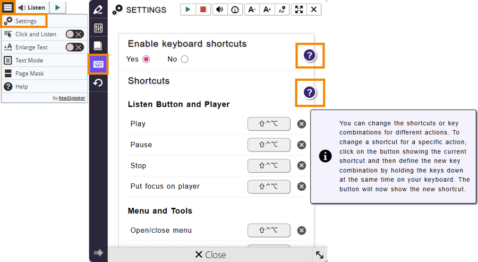478x262 pixels.
Task: Click the Play shortcut key button
Action: (x=269, y=124)
